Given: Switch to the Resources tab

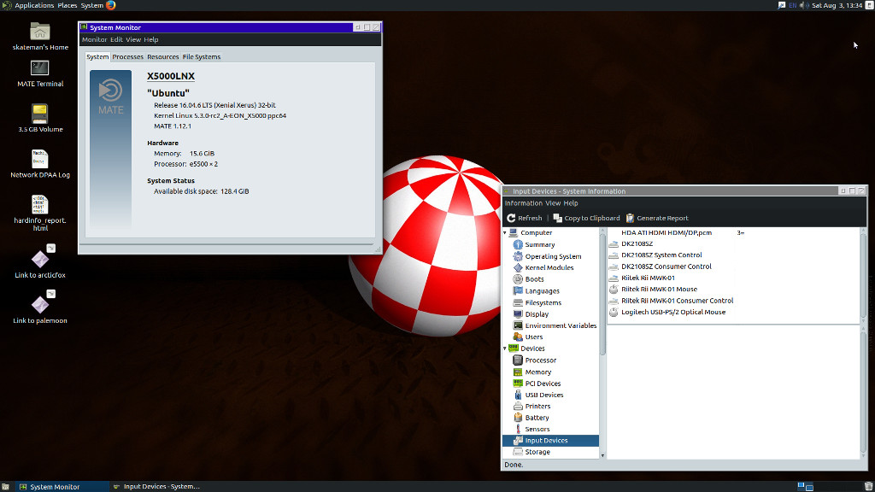Looking at the screenshot, I should [x=163, y=57].
